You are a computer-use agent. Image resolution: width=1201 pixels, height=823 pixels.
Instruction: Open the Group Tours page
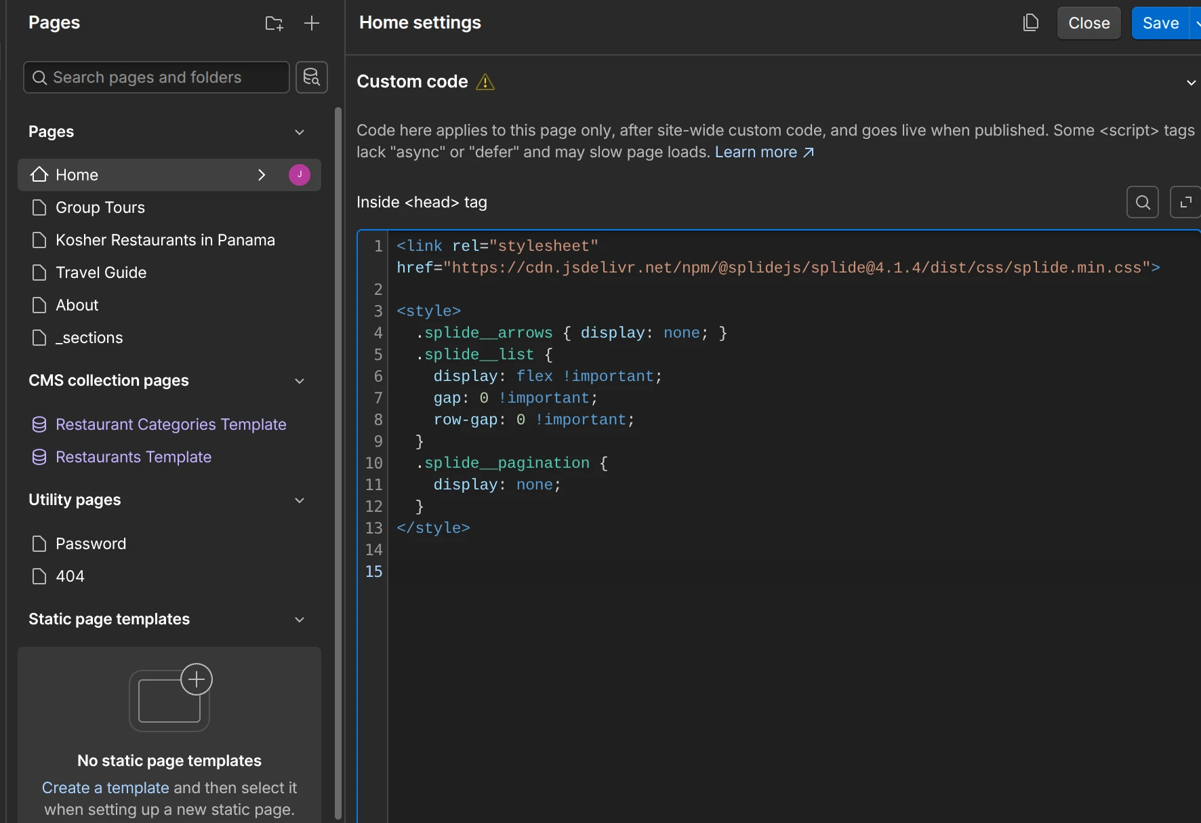(x=100, y=207)
